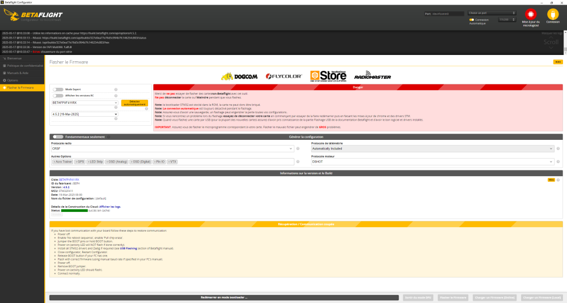Click help icon for Autres Options
The image size is (567, 303).
tap(298, 162)
